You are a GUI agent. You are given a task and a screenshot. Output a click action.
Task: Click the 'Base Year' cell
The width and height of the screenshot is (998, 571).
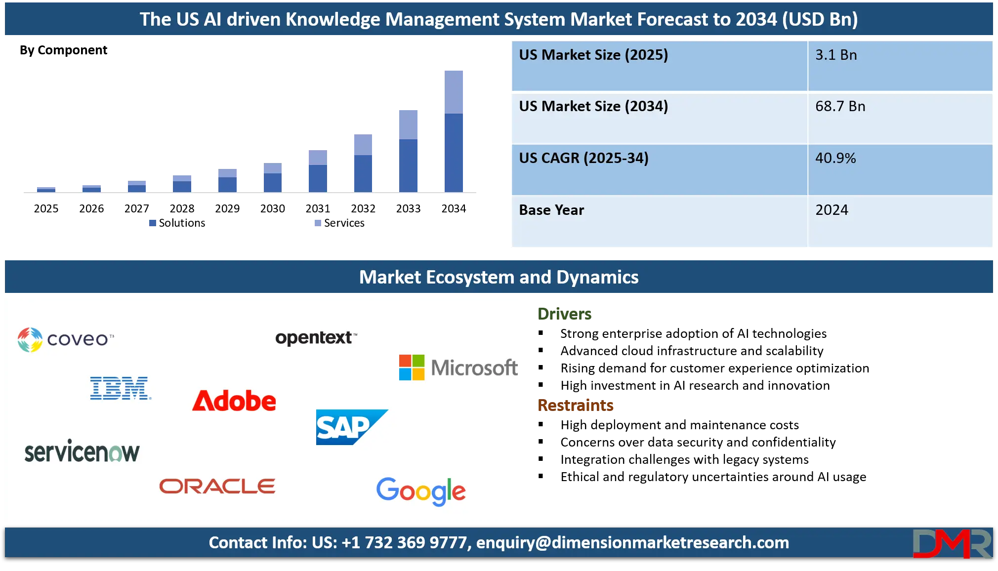pos(660,221)
